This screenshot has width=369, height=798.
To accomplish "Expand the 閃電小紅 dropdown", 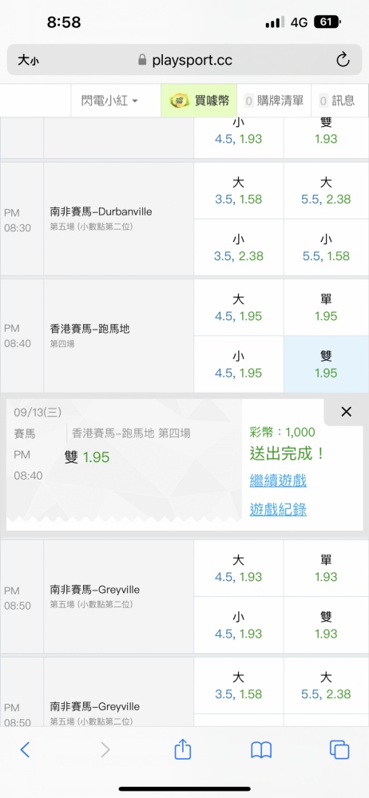I will click(109, 101).
